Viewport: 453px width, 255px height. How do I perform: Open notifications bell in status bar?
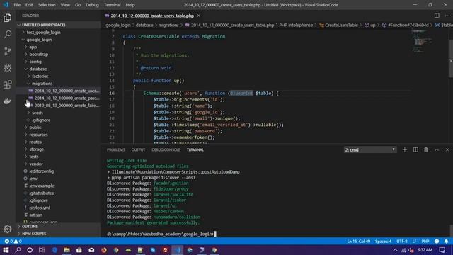[x=446, y=241]
